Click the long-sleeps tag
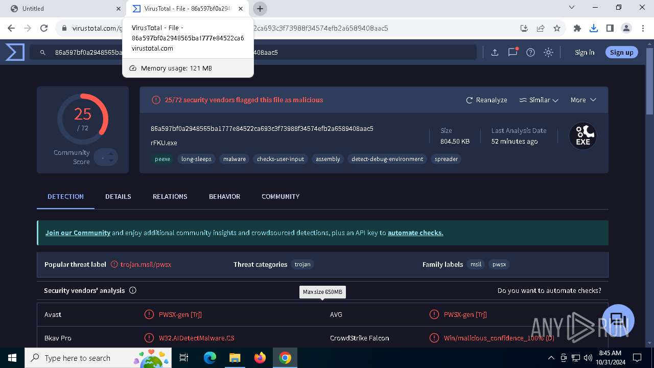The image size is (654, 368). tap(196, 159)
